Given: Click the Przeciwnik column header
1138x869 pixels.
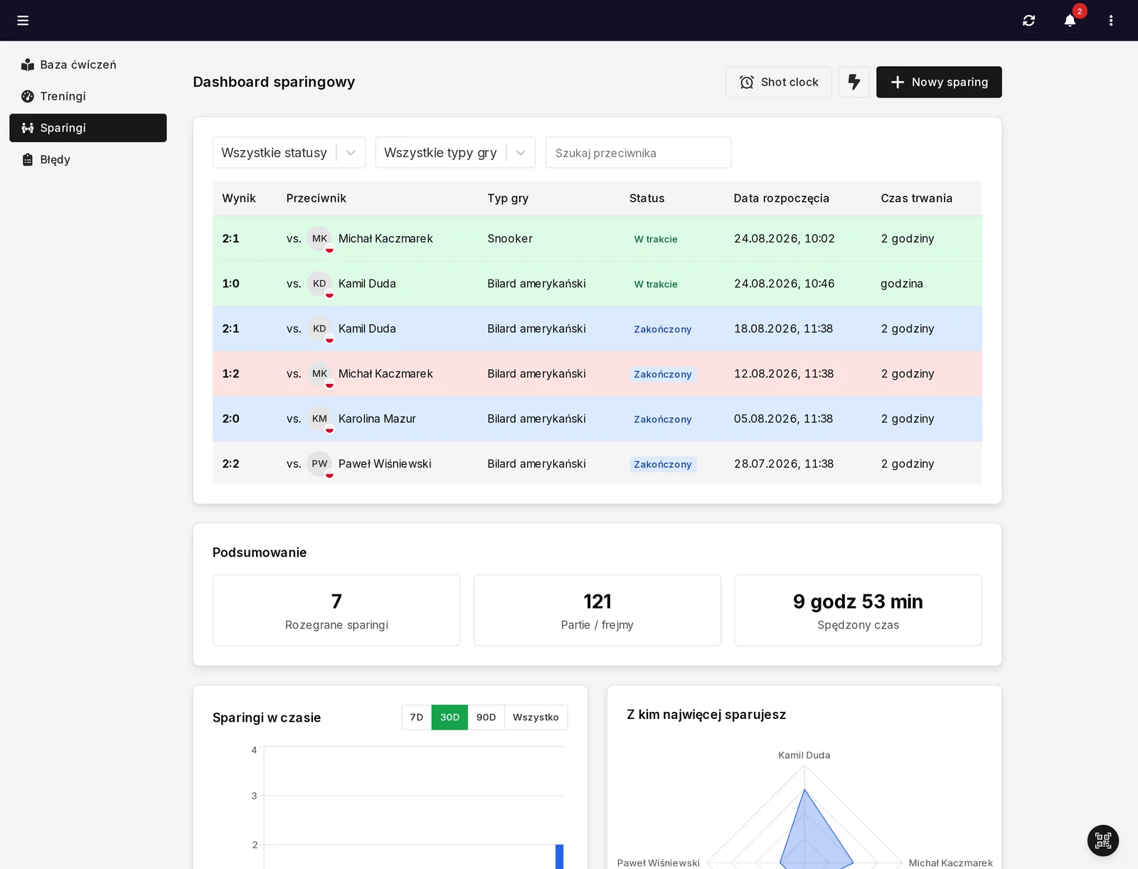Looking at the screenshot, I should coord(317,198).
